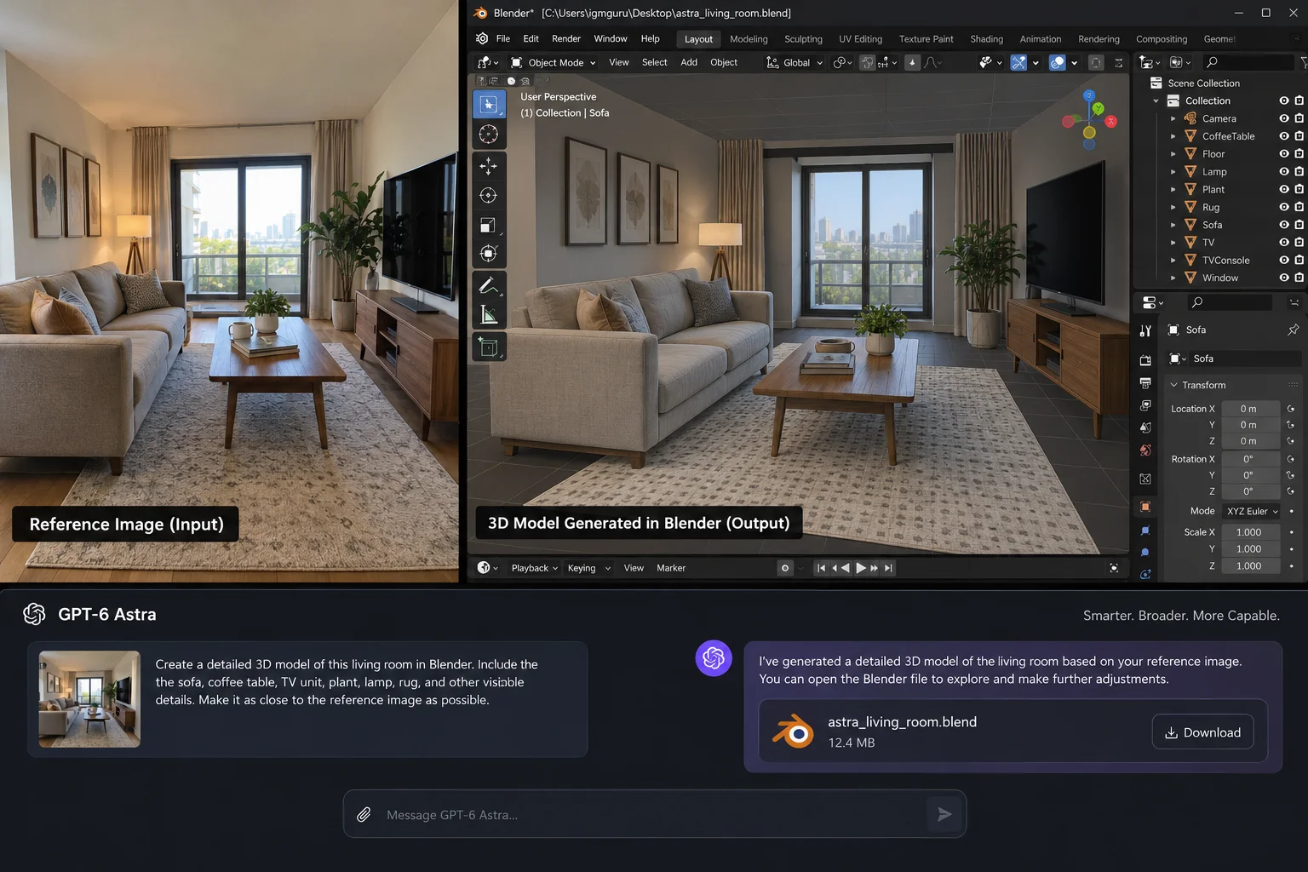The image size is (1308, 872).
Task: Switch to the Shading workspace tab
Action: tap(986, 39)
